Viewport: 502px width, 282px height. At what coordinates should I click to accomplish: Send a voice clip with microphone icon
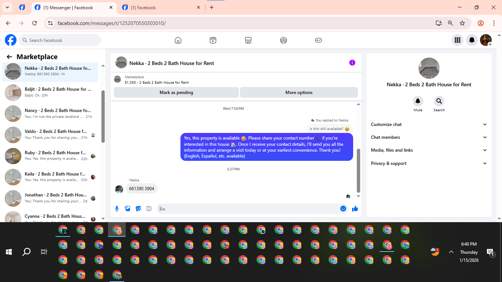tap(117, 209)
